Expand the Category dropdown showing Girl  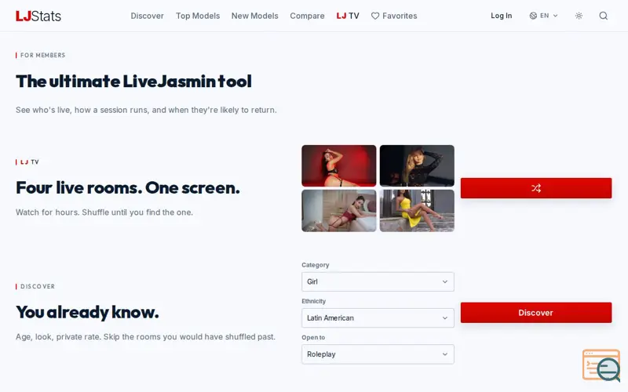tap(378, 281)
